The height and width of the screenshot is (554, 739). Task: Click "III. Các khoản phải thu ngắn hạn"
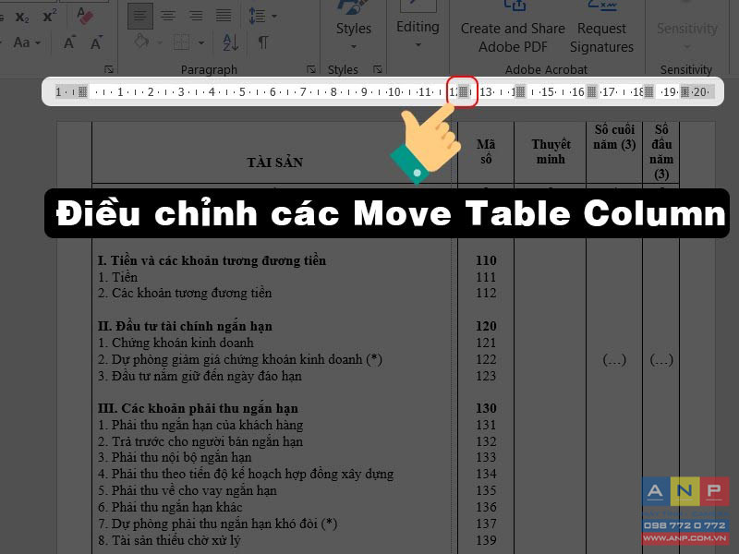coord(198,408)
